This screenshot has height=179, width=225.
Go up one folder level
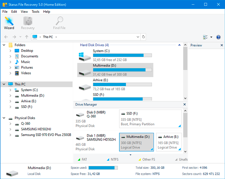pos(27,37)
